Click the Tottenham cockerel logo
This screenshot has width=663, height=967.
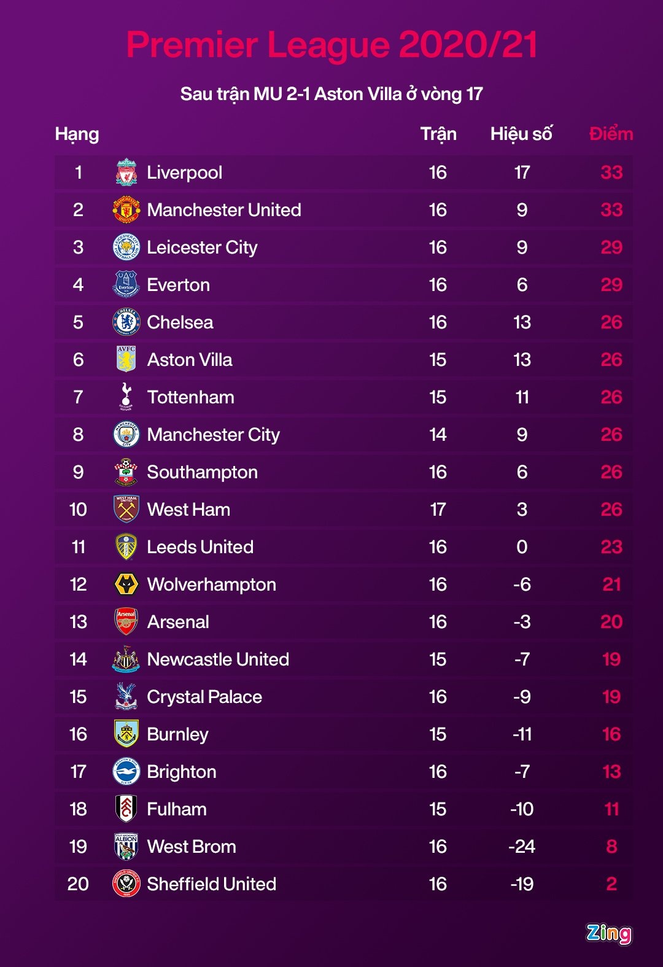[x=126, y=397]
